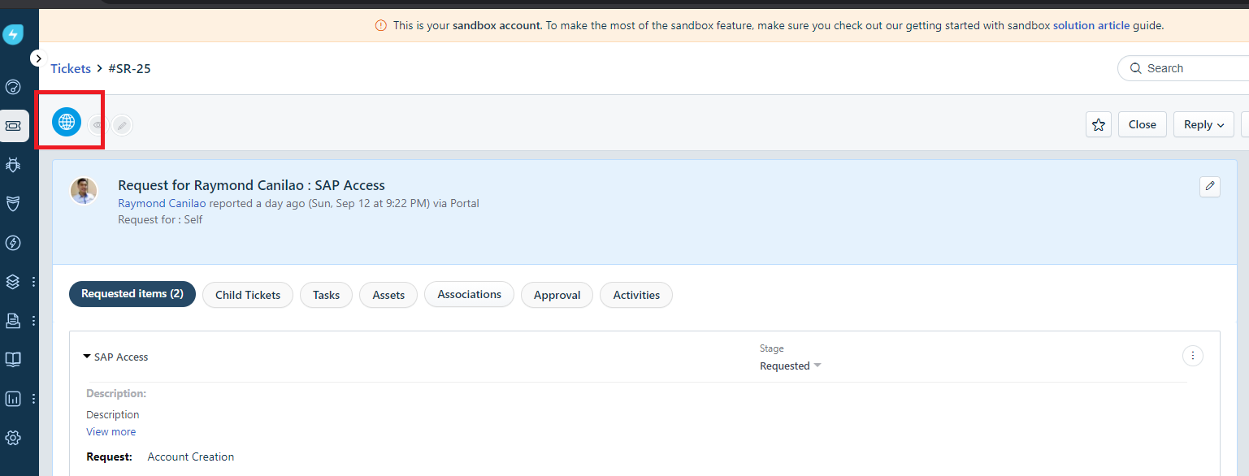Click the 'Account Creation' request value
The width and height of the screenshot is (1249, 476).
[x=191, y=457]
